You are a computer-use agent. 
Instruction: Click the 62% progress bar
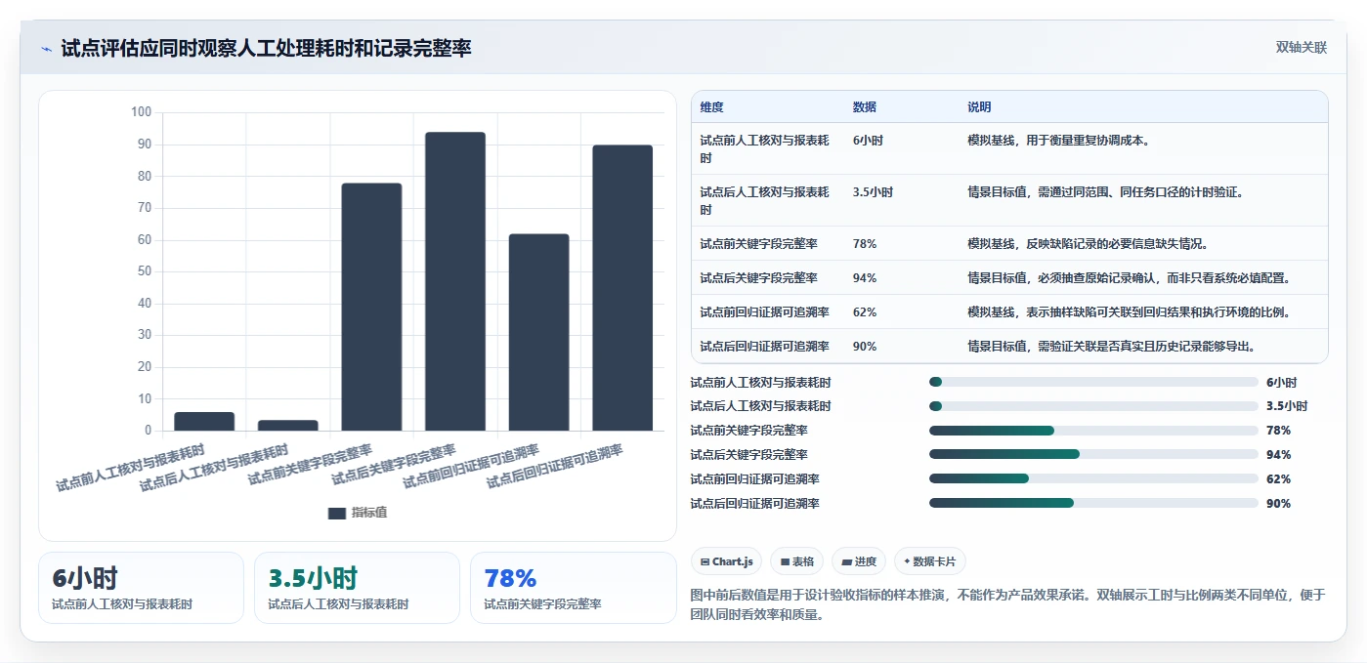point(1093,478)
